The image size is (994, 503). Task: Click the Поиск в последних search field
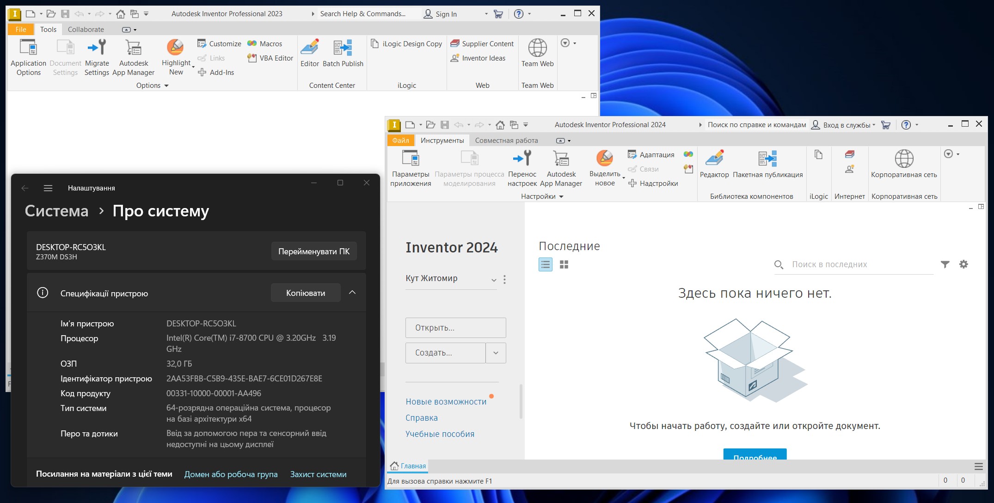tap(853, 264)
